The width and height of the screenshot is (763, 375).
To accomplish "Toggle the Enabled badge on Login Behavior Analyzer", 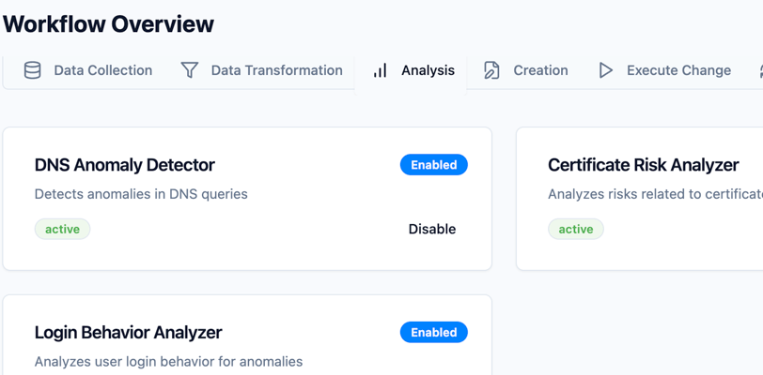I will [x=434, y=332].
